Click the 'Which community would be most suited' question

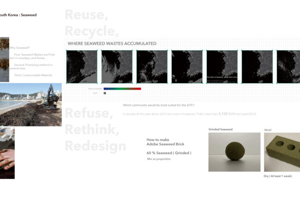coord(158,106)
